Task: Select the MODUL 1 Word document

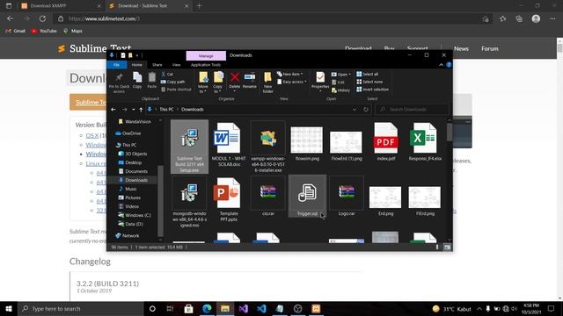Action: pyautogui.click(x=229, y=145)
